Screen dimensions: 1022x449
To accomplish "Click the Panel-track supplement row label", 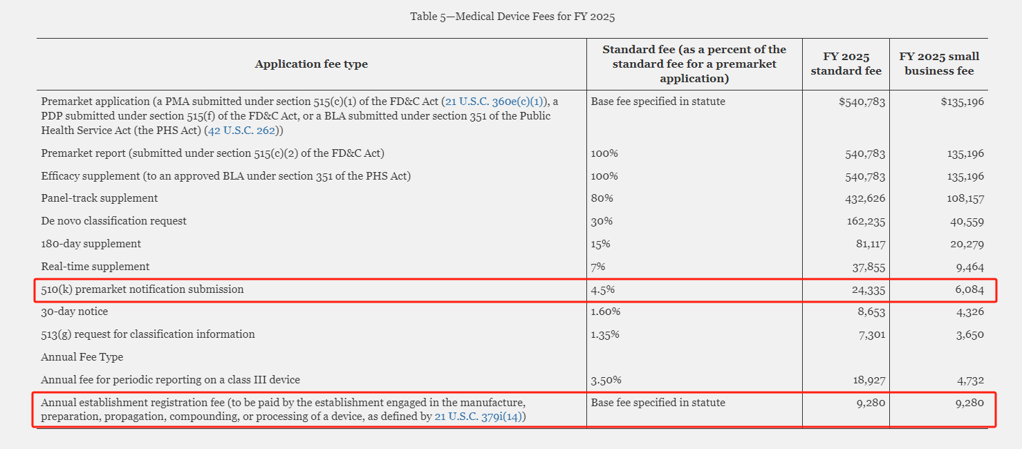I will coord(100,198).
